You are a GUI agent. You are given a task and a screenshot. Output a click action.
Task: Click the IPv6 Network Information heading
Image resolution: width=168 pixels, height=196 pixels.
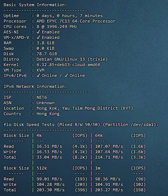tap(35, 86)
